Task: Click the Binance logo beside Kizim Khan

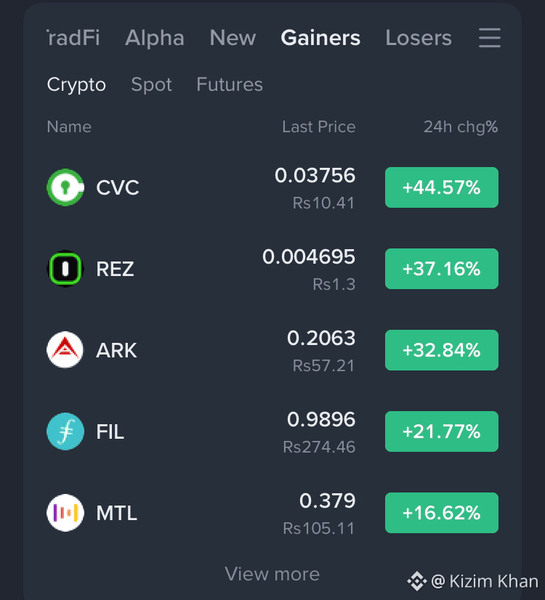Action: (x=417, y=581)
